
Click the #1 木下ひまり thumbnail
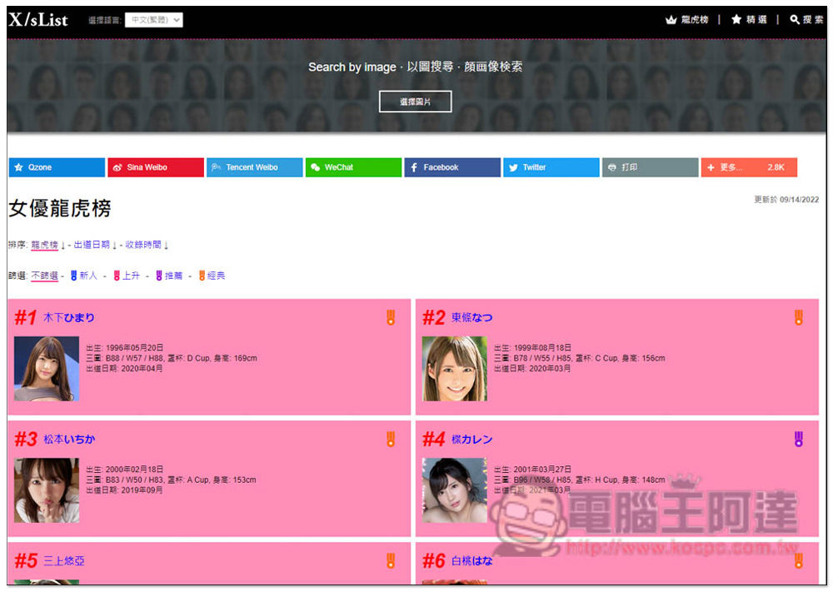47,369
